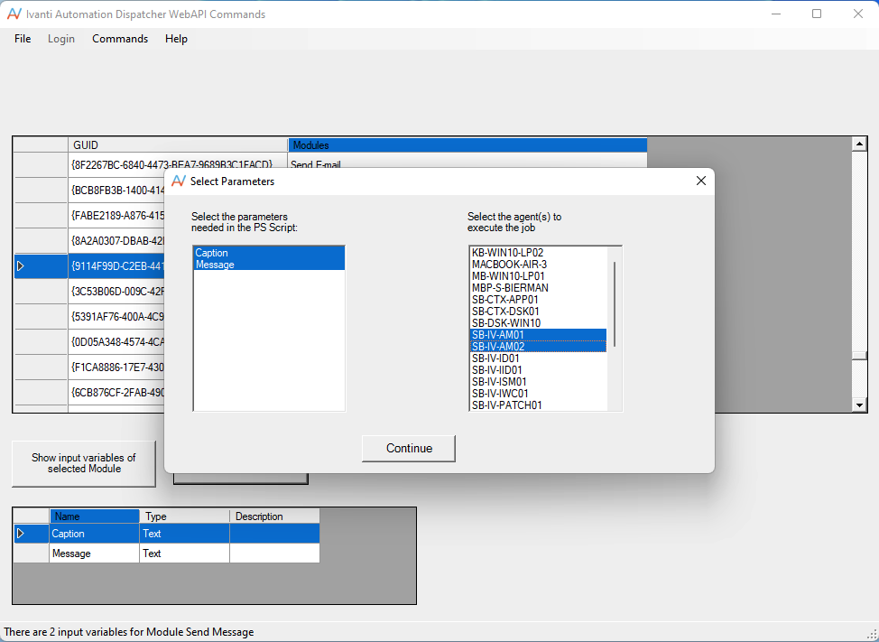Viewport: 879px width, 642px height.
Task: Select the GUID row starting with {0D05A348
Action: (x=116, y=342)
